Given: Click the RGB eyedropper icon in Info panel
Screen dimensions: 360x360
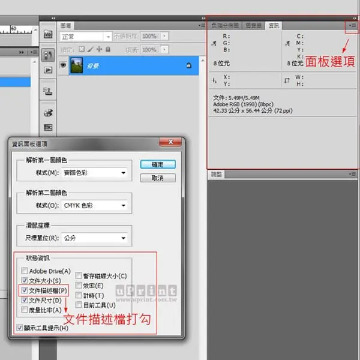Looking at the screenshot, I should [214, 43].
